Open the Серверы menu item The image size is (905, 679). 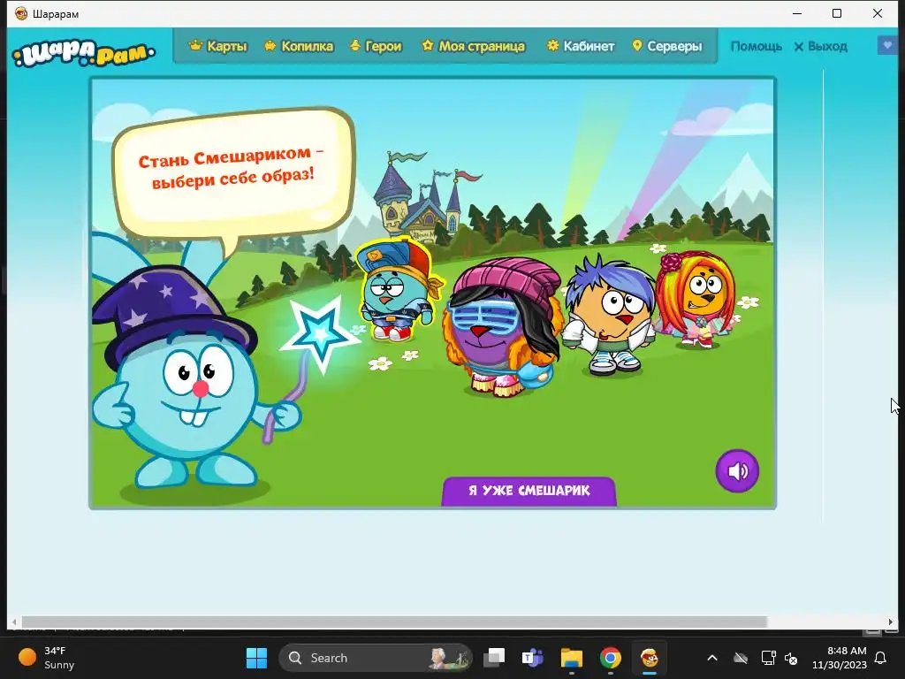click(667, 46)
